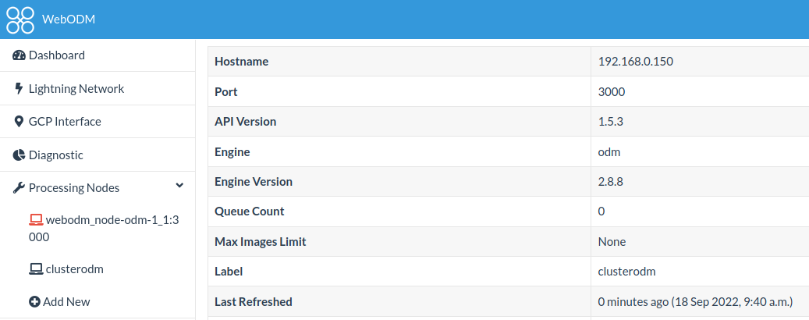The width and height of the screenshot is (809, 320).
Task: Open the WebODM home title link
Action: point(69,20)
